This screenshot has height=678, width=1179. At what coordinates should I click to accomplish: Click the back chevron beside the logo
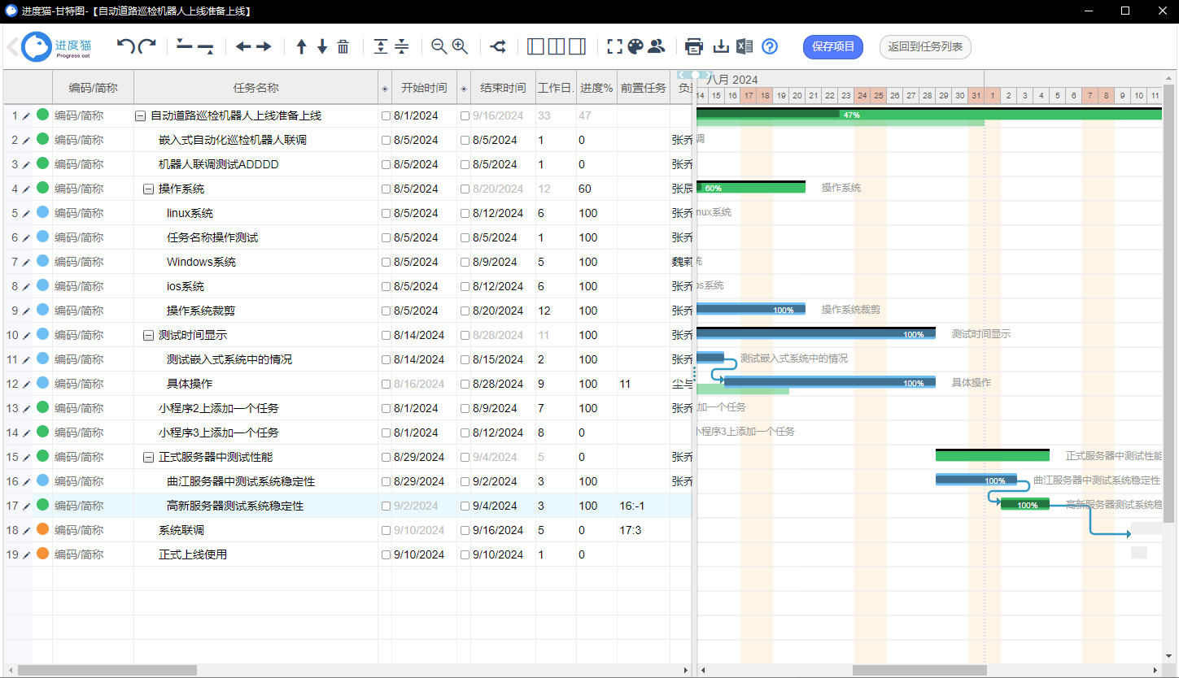coord(12,46)
